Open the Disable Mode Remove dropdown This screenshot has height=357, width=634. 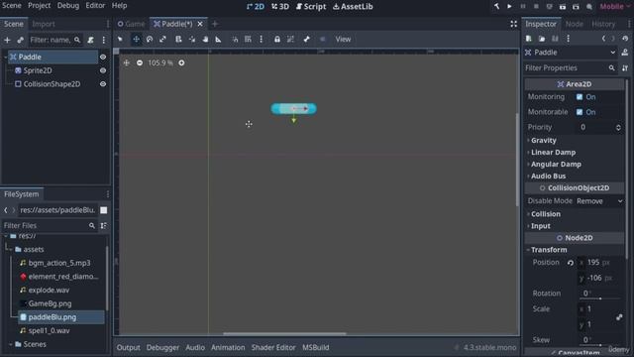(x=599, y=201)
